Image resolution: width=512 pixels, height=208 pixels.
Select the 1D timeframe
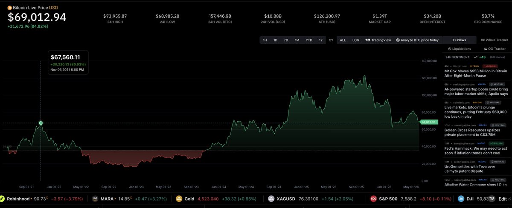click(x=275, y=40)
